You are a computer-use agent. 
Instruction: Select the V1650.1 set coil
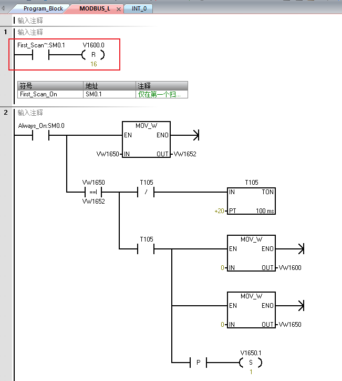pyautogui.click(x=251, y=363)
